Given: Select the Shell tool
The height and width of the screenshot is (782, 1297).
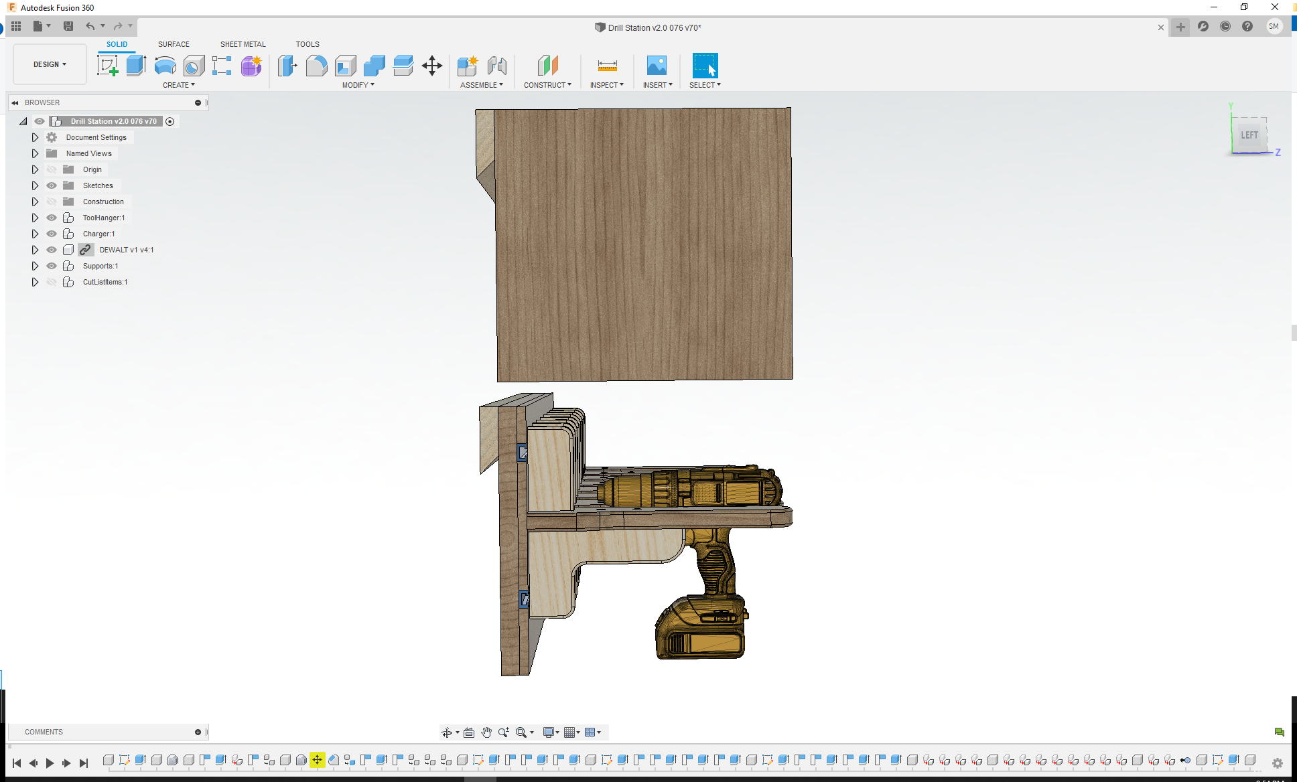Looking at the screenshot, I should pos(346,66).
